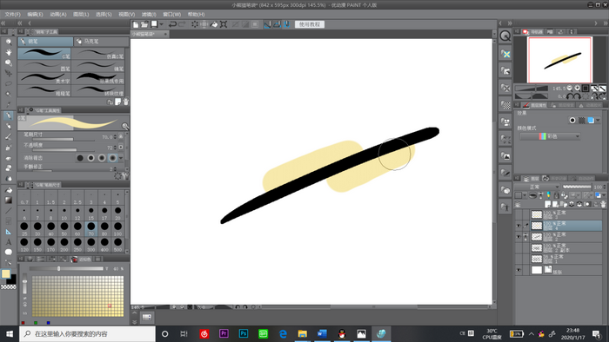
Task: Delete sub tool using trash icon
Action: [x=125, y=102]
